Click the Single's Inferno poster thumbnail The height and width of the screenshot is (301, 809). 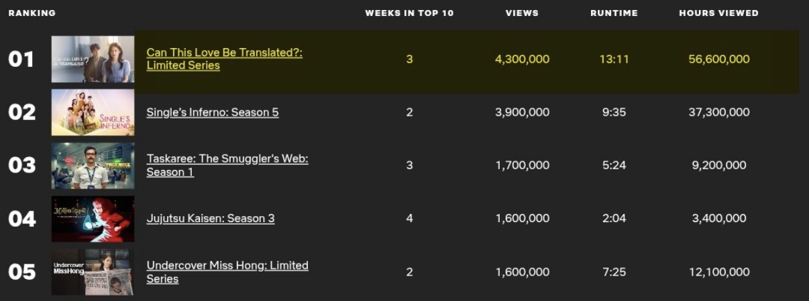(x=93, y=112)
